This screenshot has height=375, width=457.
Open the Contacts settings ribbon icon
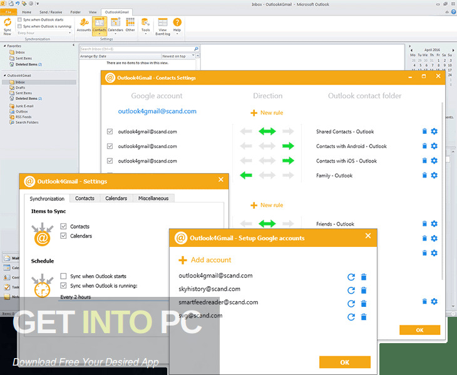(100, 26)
